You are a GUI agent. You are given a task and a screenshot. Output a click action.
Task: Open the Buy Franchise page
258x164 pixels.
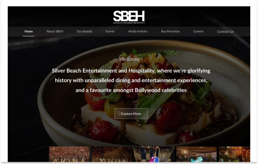pyautogui.click(x=170, y=31)
